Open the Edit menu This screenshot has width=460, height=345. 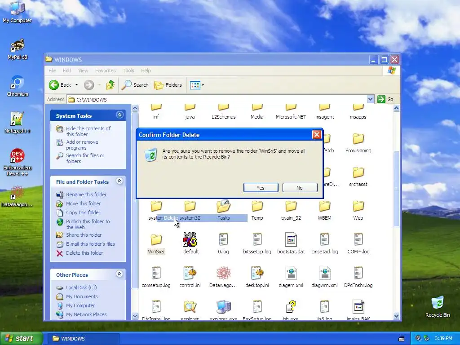pyautogui.click(x=67, y=71)
